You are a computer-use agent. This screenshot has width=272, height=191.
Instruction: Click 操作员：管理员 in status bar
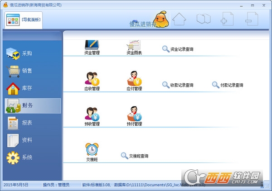56,185
